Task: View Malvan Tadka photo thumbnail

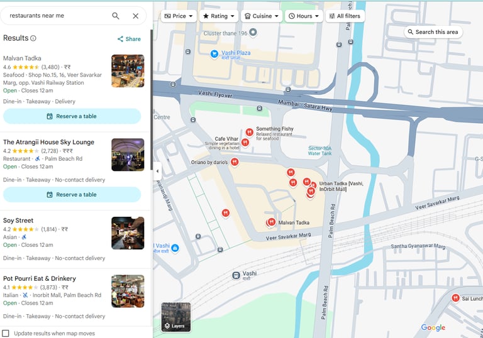Action: point(128,71)
